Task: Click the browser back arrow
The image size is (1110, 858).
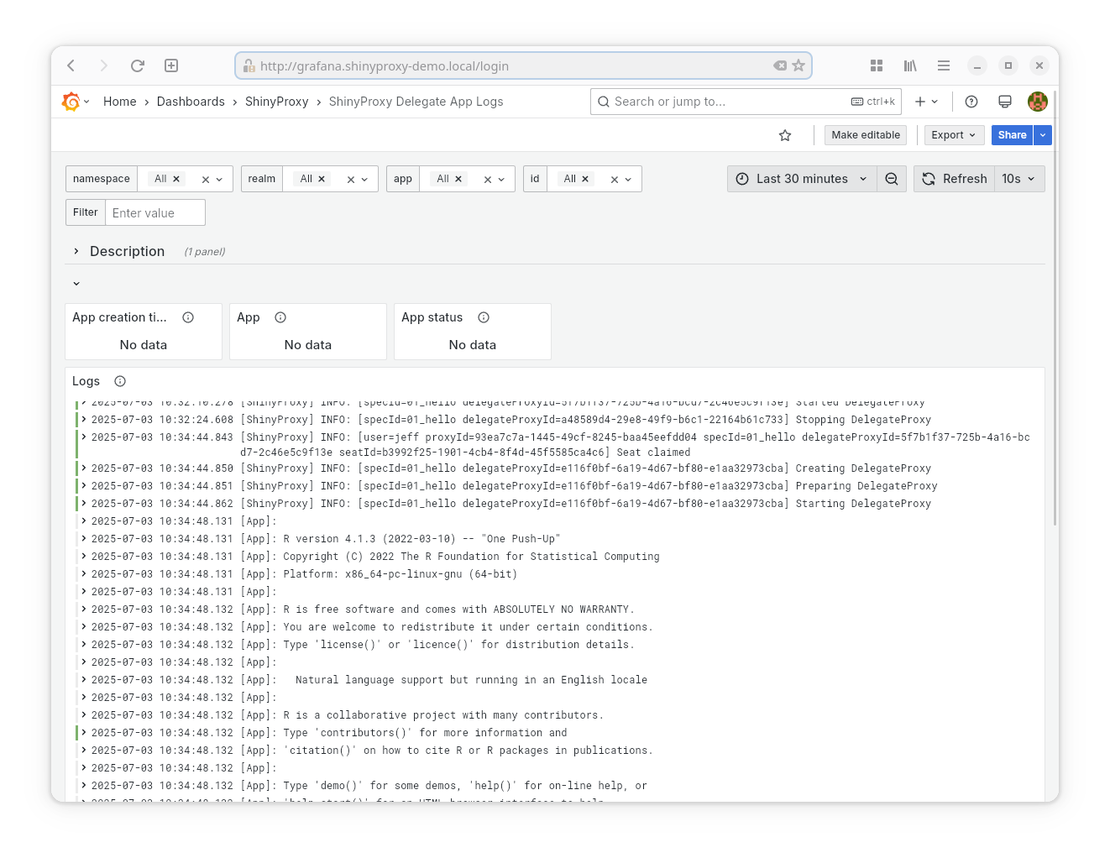Action: pos(71,65)
